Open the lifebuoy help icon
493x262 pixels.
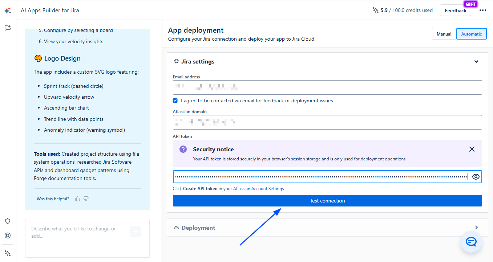click(8, 236)
